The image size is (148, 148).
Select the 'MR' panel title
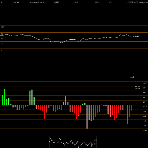click(132, 77)
